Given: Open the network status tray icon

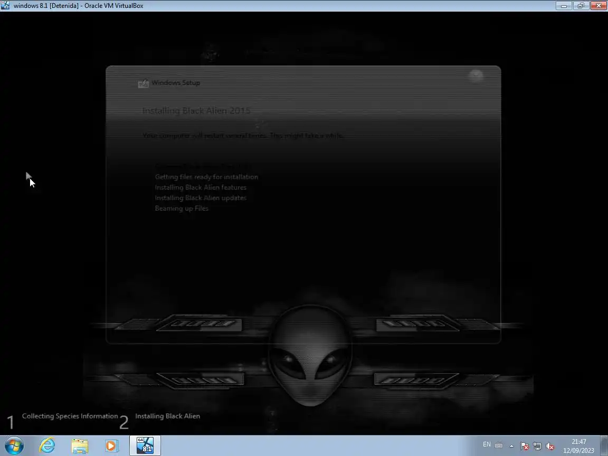Looking at the screenshot, I should (x=537, y=446).
